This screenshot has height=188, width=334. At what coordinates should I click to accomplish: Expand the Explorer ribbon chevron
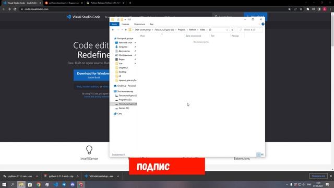tap(259, 24)
